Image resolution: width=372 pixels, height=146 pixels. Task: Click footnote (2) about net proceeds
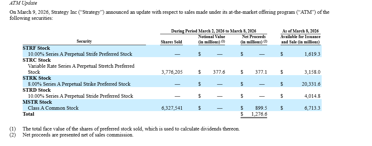[x=72, y=135]
